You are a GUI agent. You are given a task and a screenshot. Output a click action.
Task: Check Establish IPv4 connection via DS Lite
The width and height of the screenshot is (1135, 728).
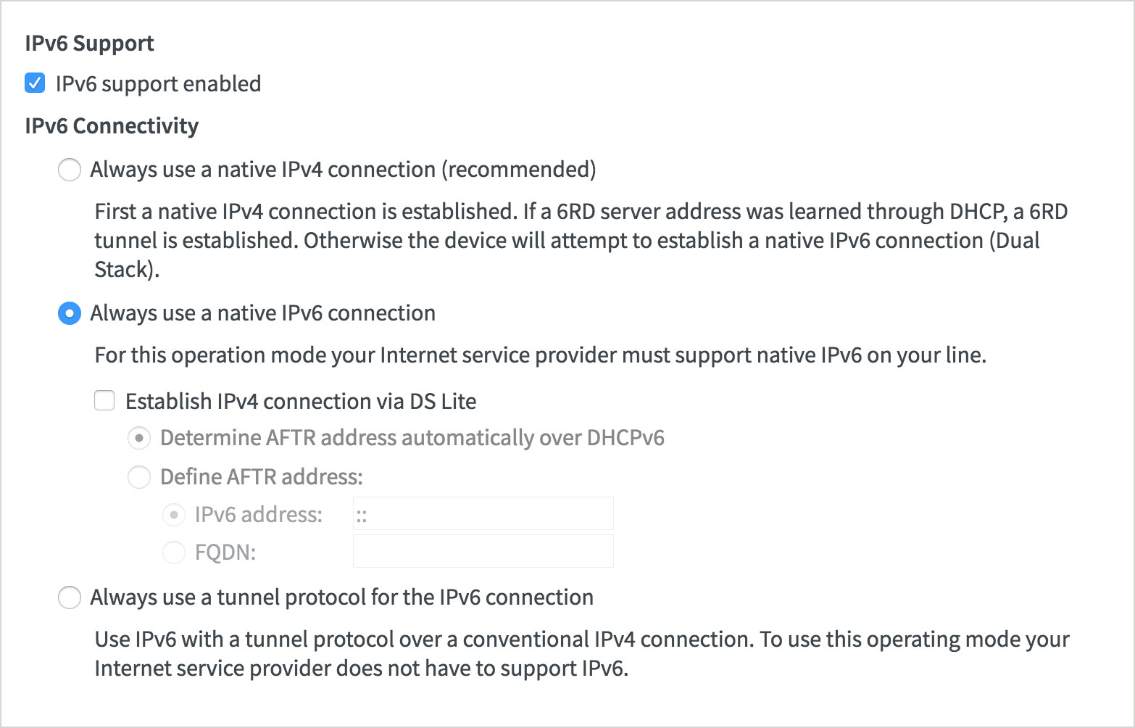[x=104, y=400]
